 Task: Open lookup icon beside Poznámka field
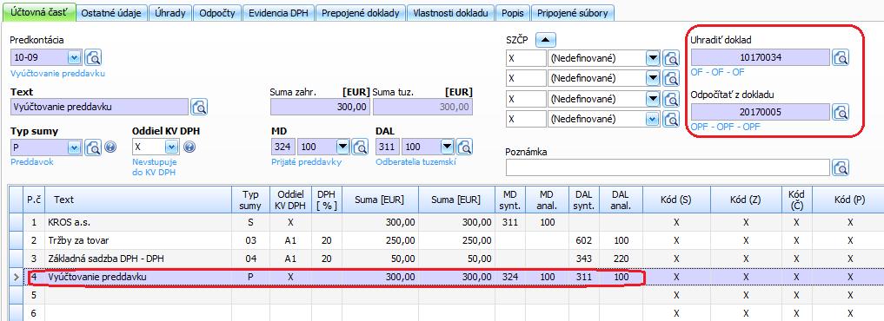pyautogui.click(x=841, y=167)
